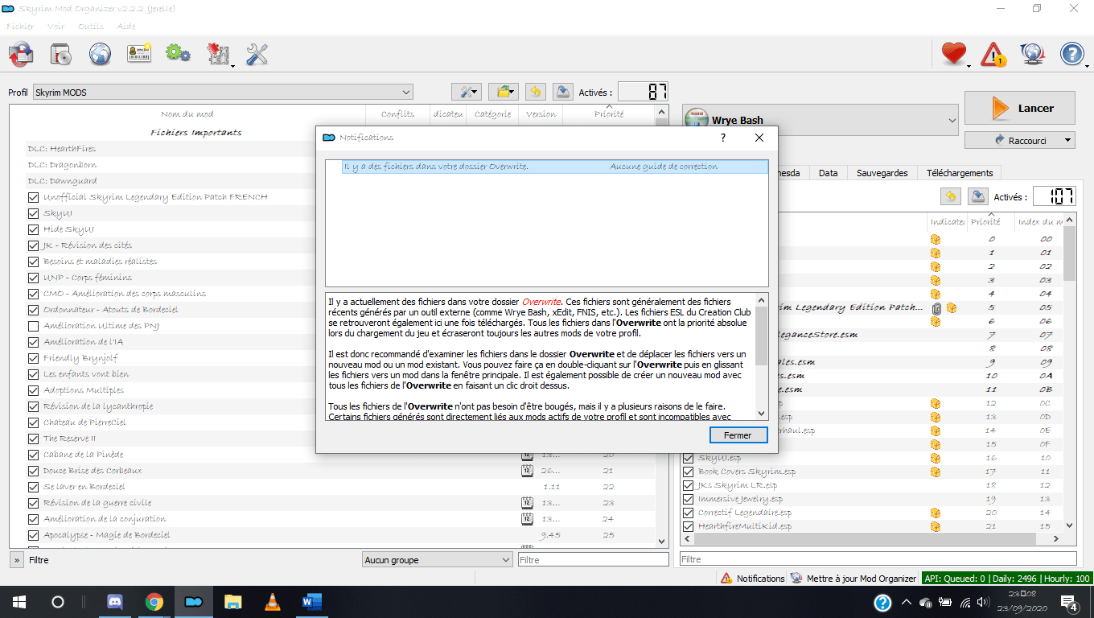This screenshot has height=618, width=1094.
Task: Open File Explorer from the taskbar
Action: pos(233,602)
